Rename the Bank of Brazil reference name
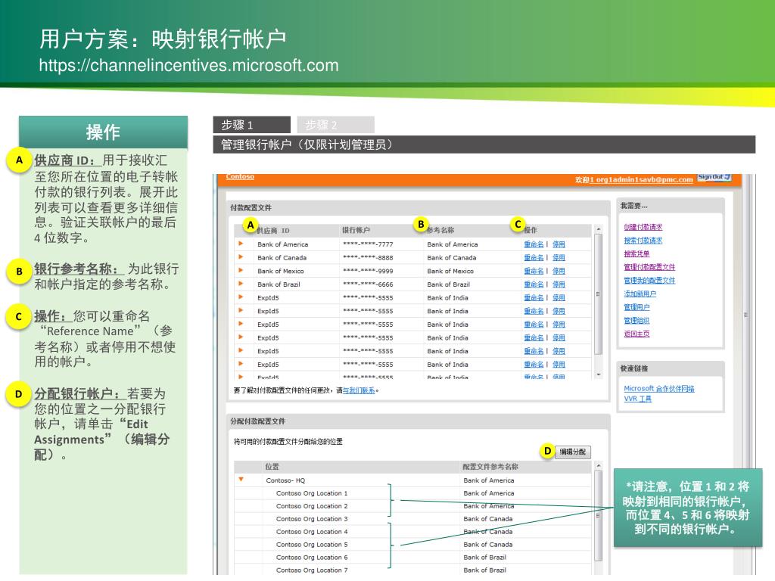Image resolution: width=775 pixels, height=581 pixels. click(534, 284)
